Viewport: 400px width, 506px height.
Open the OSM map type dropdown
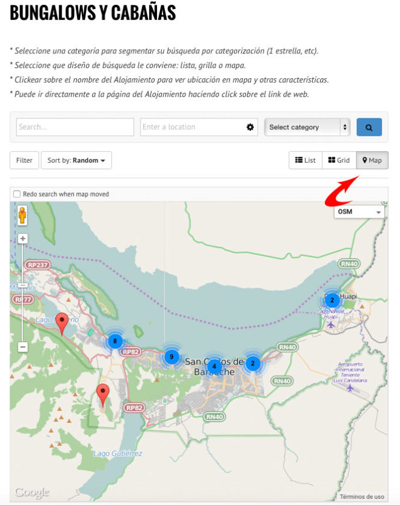click(x=360, y=212)
